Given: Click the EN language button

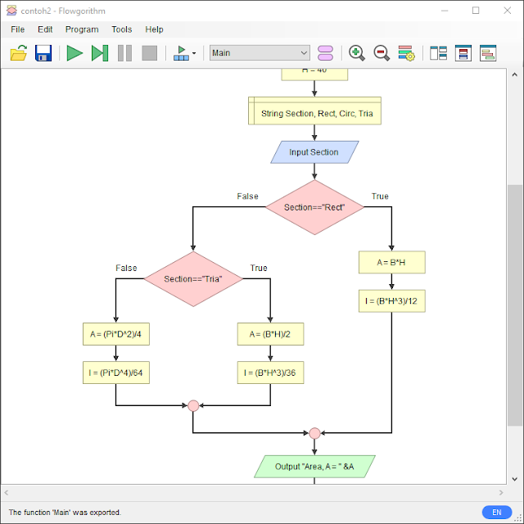Looking at the screenshot, I should click(x=497, y=512).
